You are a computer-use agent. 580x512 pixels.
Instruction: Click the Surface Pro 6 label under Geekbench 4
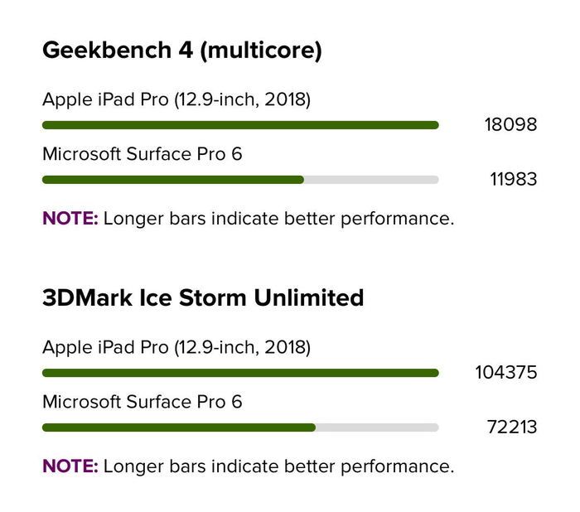click(142, 154)
